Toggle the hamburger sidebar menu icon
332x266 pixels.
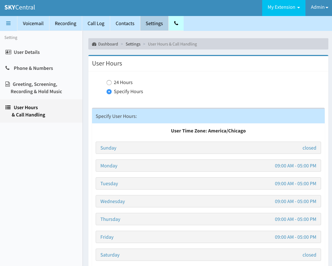click(x=8, y=23)
